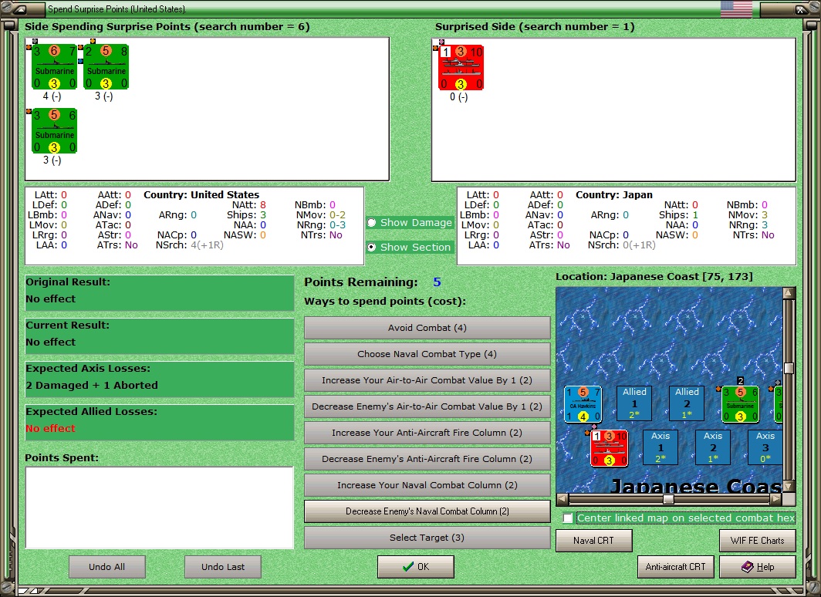
Task: Select the Show Damage radio button
Action: [x=372, y=222]
